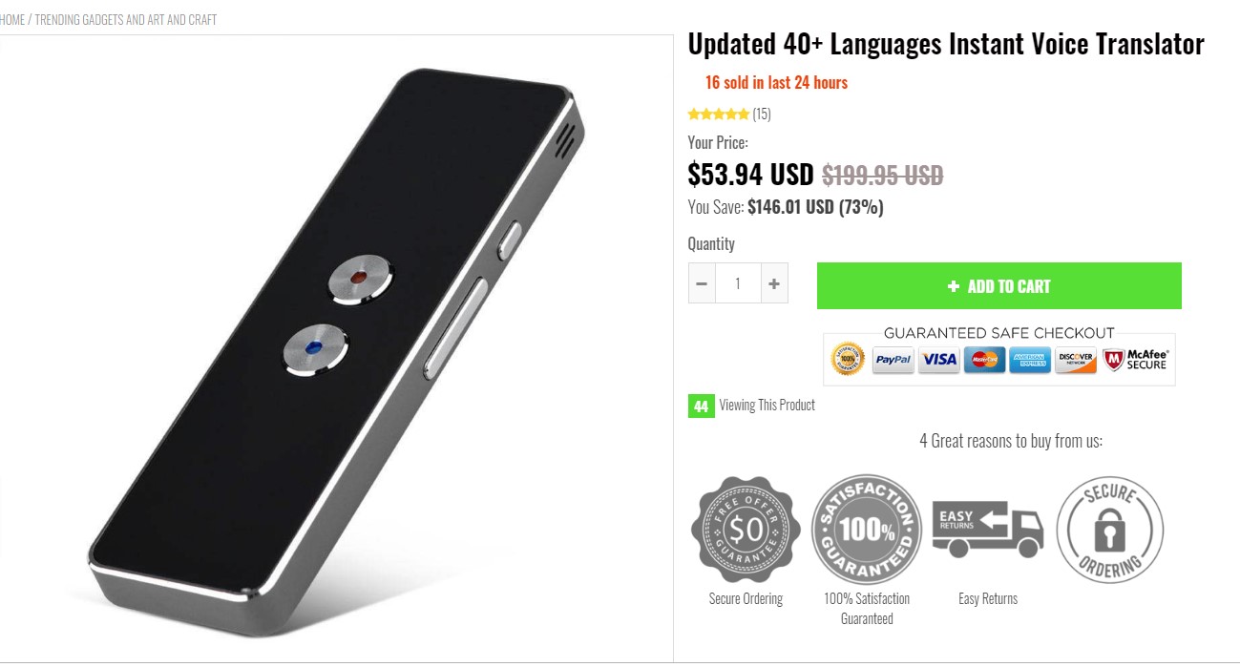Viewport: 1240px width, 667px height.
Task: Click the five-star rating reviews
Action: tap(729, 115)
